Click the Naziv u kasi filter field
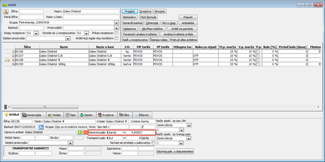 pos(91,17)
